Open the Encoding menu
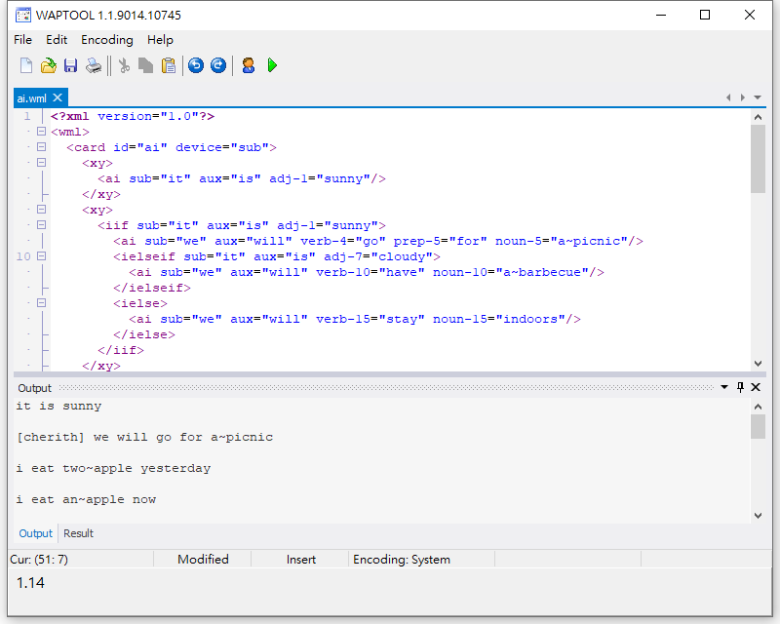The image size is (780, 624). coord(106,40)
